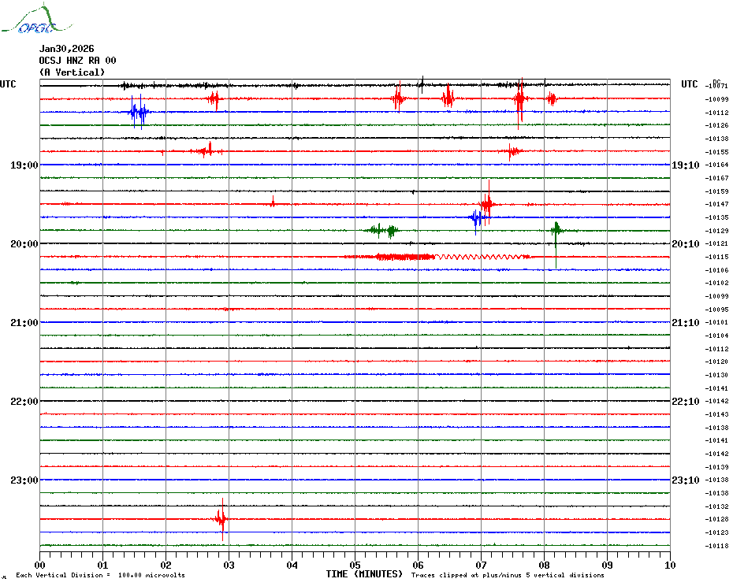This screenshot has height=586, width=733.
Task: Select the OCSJ HNZ RA 00 station label
Action: coord(77,61)
